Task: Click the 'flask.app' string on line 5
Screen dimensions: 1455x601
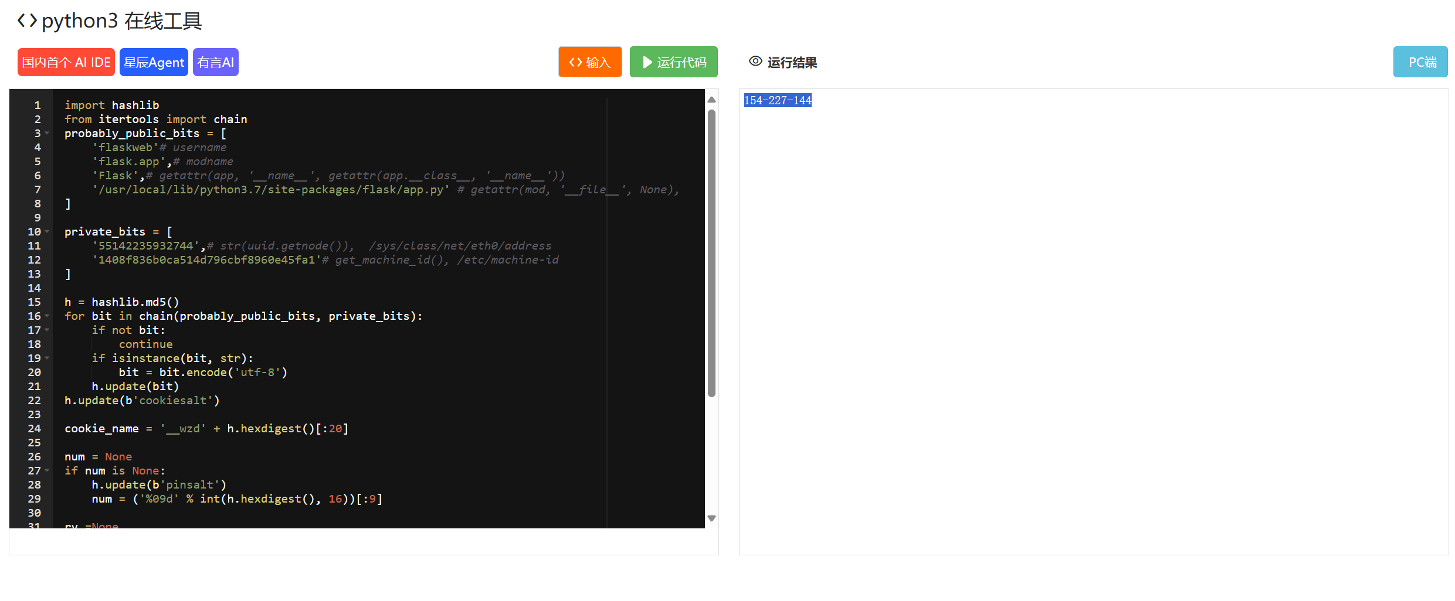Action: coord(129,162)
